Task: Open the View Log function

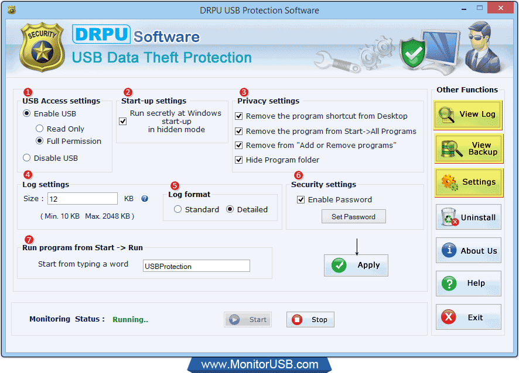Action: coord(467,115)
